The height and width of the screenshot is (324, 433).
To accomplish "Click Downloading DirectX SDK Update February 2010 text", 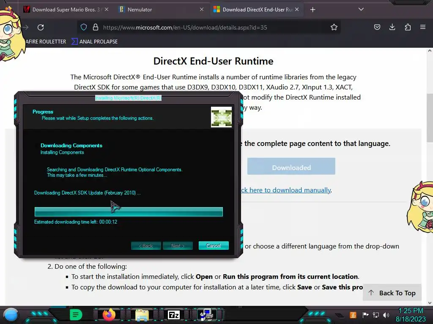I will tap(87, 193).
